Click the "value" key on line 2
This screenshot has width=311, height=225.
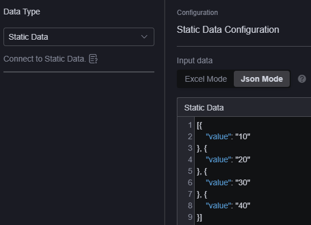point(218,136)
